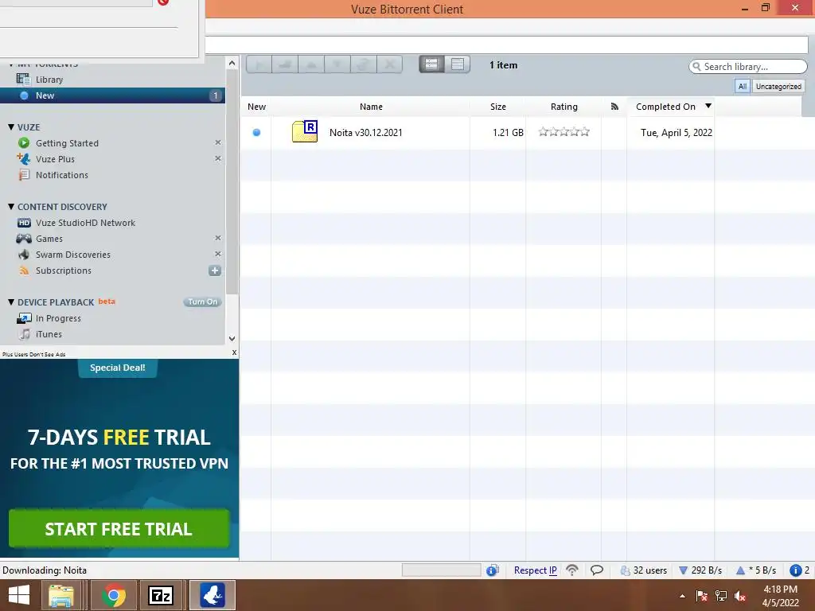
Task: Click the blue new dot for Noita
Action: [x=256, y=133]
